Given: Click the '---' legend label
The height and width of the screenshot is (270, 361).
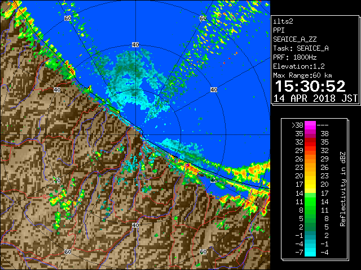Looking at the screenshot, I should click(x=323, y=125).
